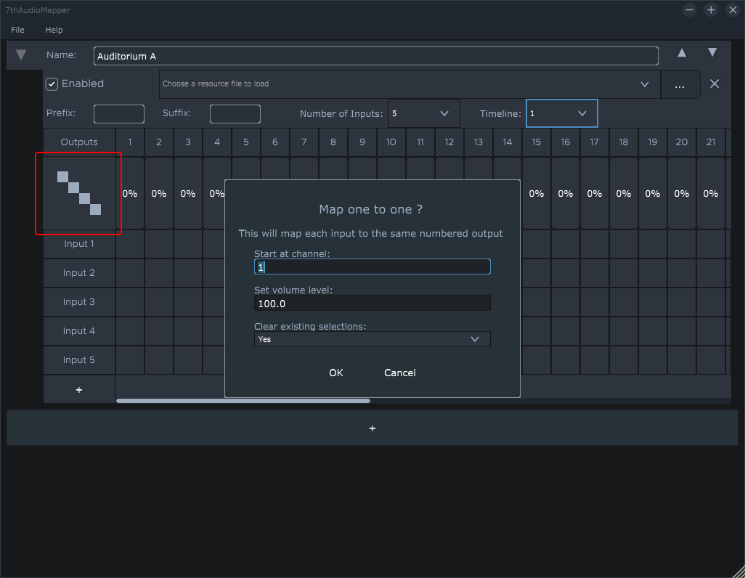
Task: Open Clear existing selections dropdown
Action: (372, 339)
